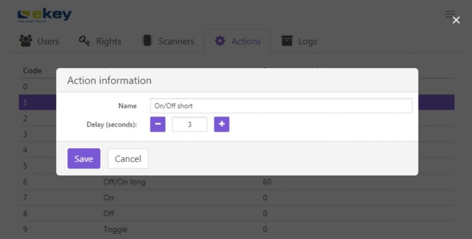Click the Logs archive box icon
Viewport: 472px width, 239px height.
tap(287, 40)
